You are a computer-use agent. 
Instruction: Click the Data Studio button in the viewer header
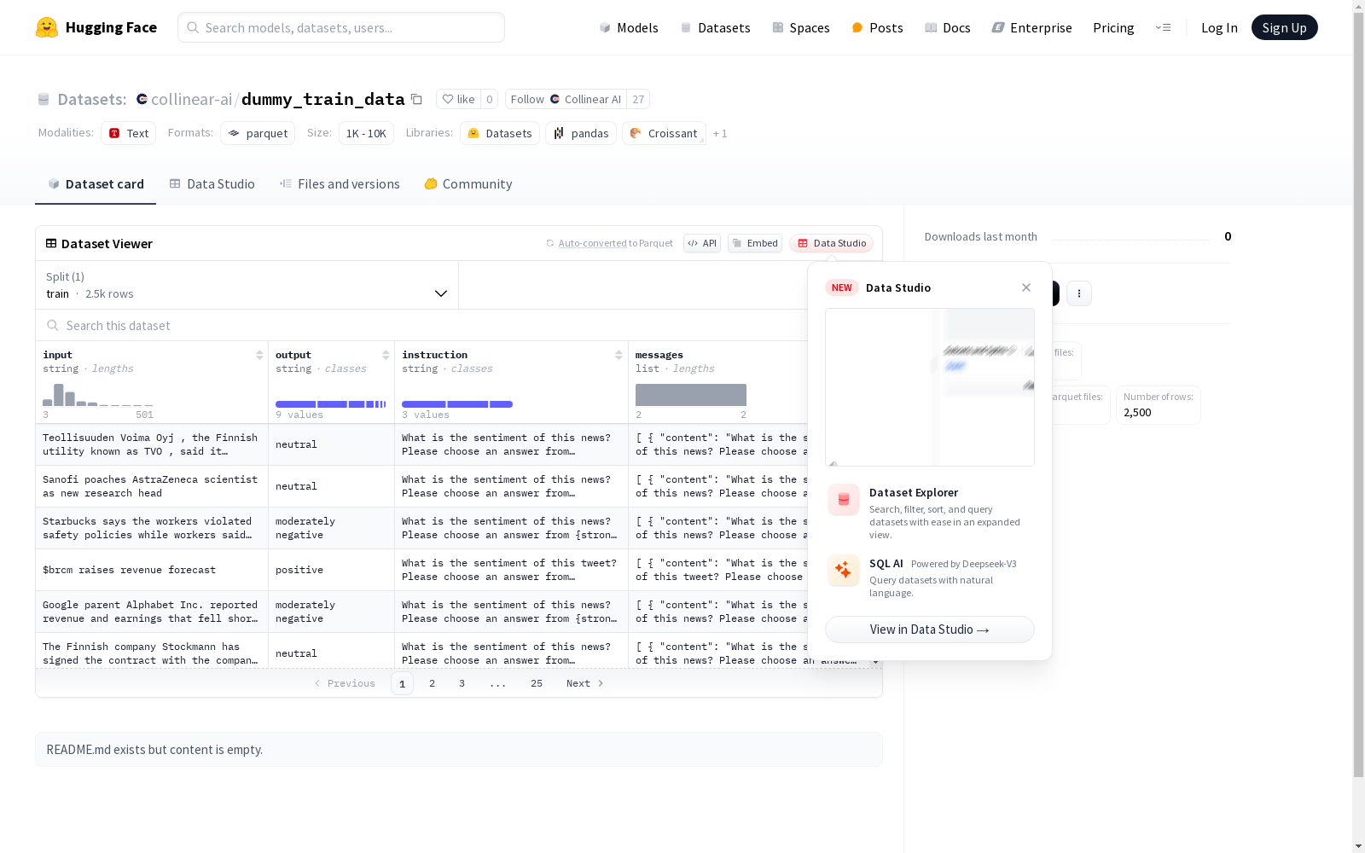pos(832,243)
